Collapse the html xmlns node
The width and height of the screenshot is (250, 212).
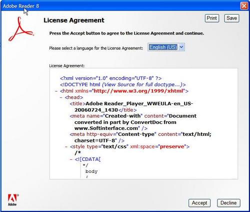[x=56, y=91]
